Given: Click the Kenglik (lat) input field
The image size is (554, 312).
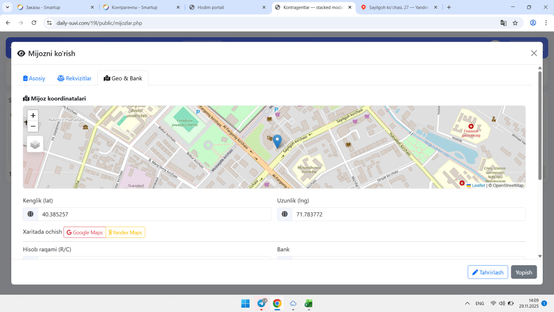Looking at the screenshot, I should tap(154, 214).
